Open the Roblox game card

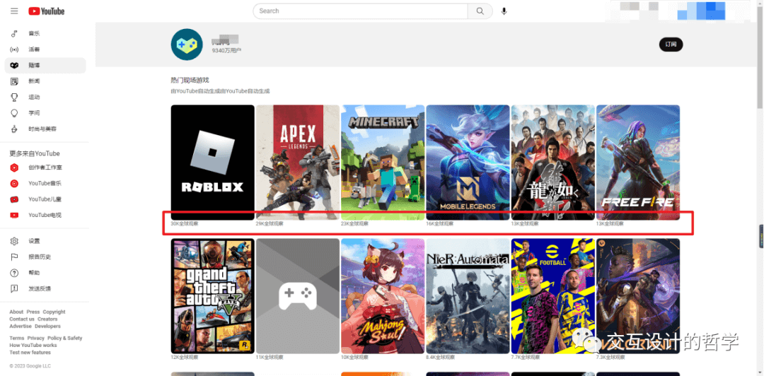coord(212,162)
